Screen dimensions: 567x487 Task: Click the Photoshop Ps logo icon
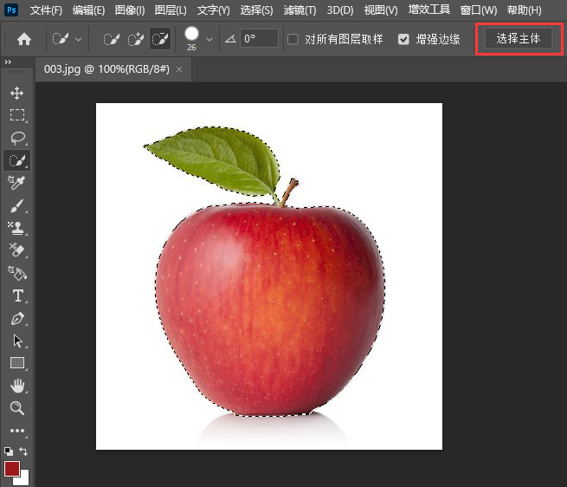tap(11, 10)
